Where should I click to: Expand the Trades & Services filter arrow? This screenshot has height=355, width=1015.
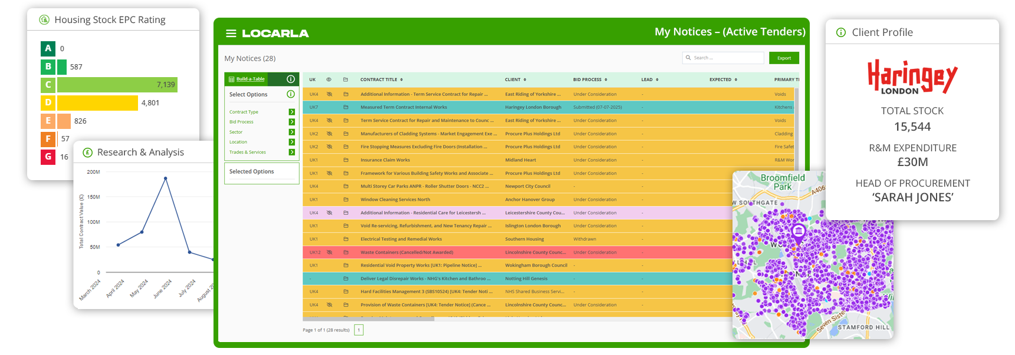pyautogui.click(x=292, y=152)
